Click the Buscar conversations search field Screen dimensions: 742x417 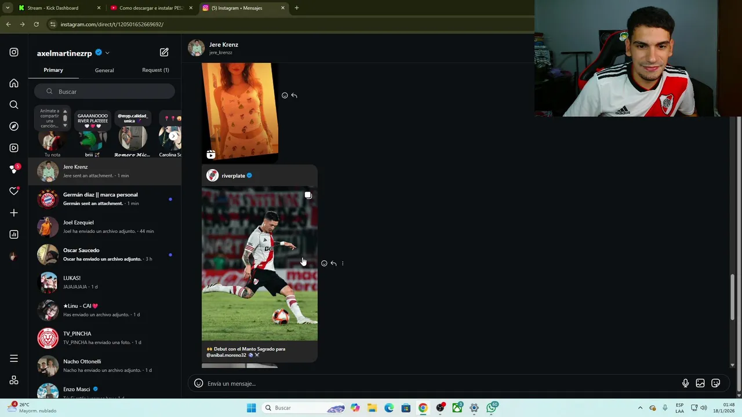click(x=104, y=92)
